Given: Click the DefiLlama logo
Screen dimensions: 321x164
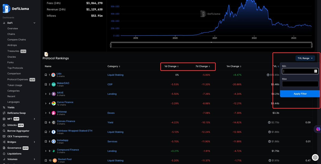Looking at the screenshot, I should (16, 9).
